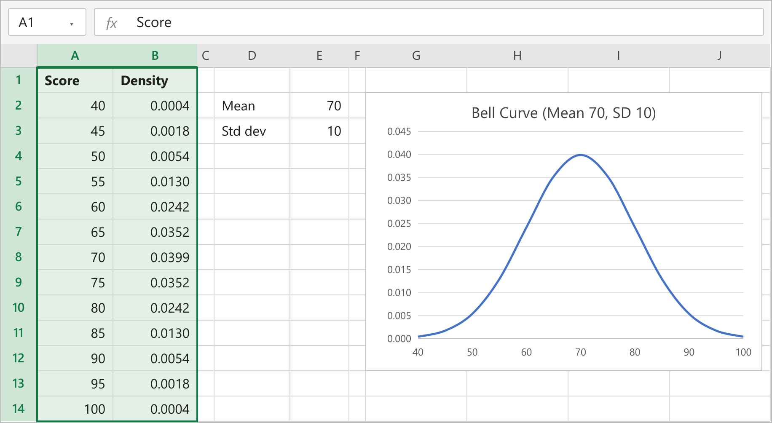
Task: Select column B header
Action: click(155, 56)
